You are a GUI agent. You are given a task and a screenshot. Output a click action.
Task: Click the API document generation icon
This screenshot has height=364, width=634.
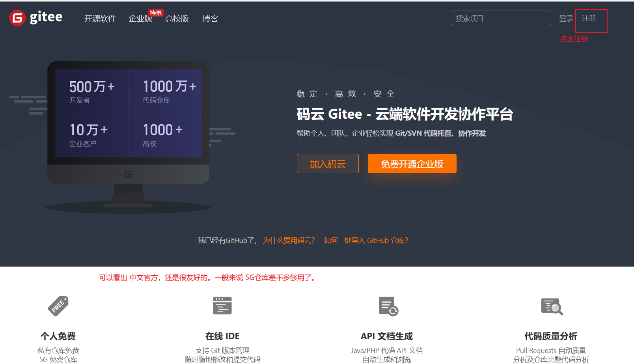388,306
